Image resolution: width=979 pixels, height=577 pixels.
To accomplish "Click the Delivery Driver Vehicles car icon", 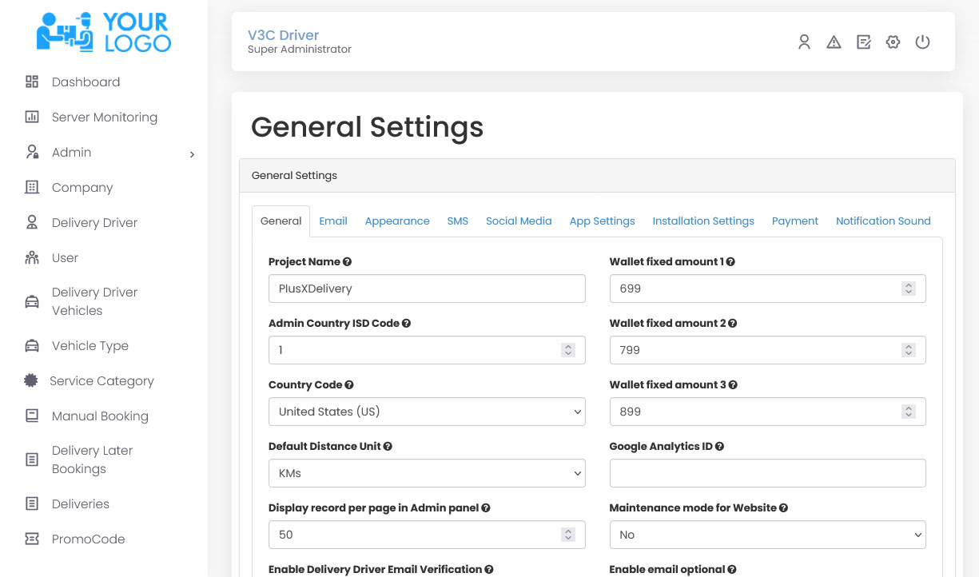I will point(32,301).
